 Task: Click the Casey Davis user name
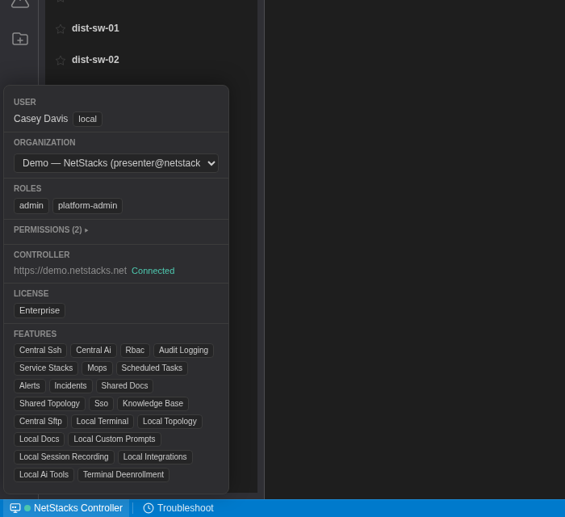(40, 119)
